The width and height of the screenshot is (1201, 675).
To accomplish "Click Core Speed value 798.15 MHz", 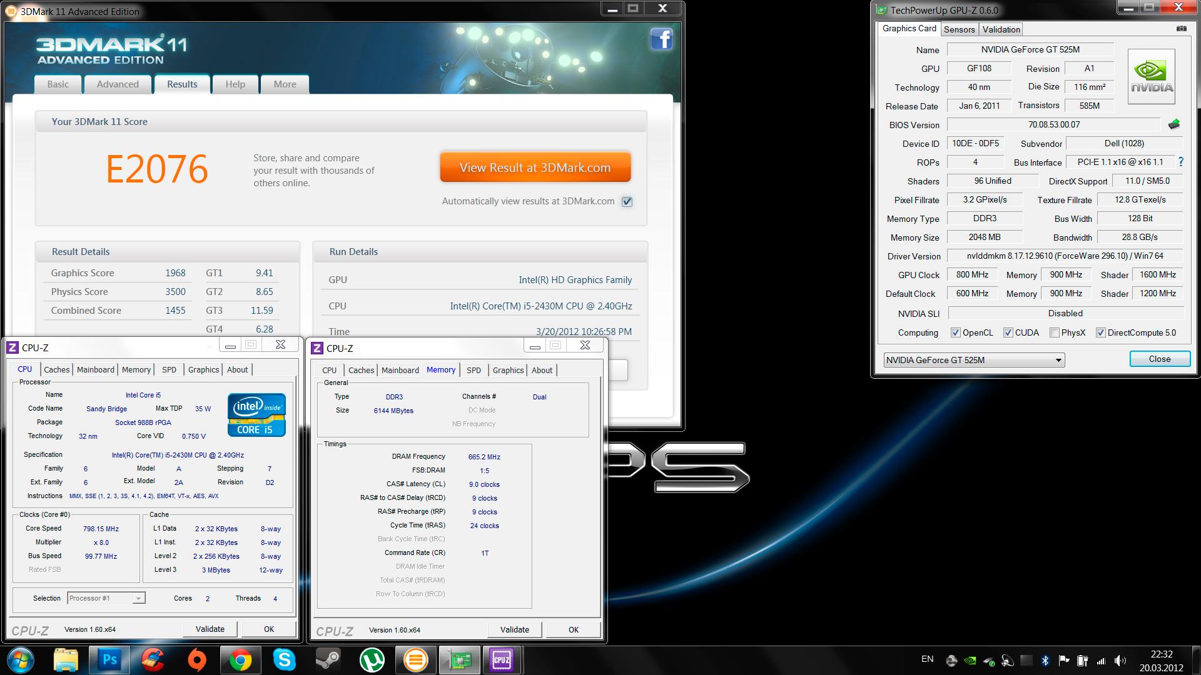I will 101,529.
